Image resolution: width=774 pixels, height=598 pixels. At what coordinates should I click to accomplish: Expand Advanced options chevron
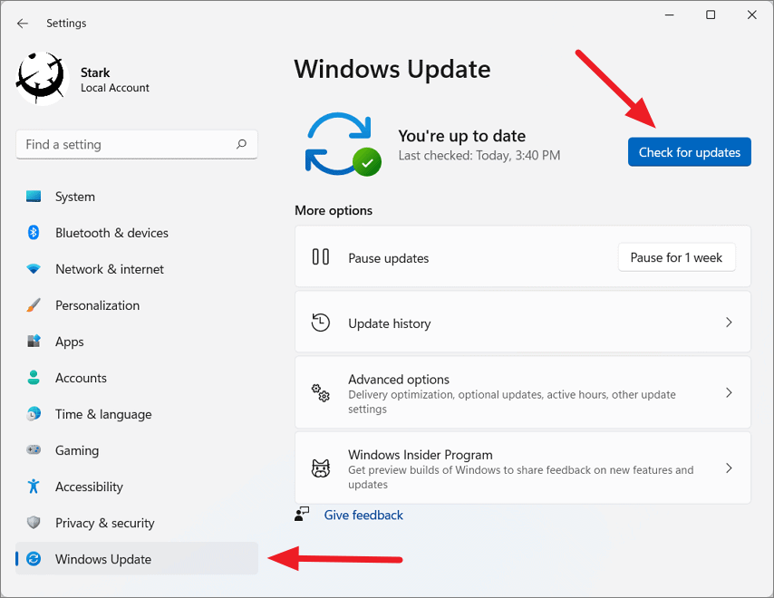[729, 392]
